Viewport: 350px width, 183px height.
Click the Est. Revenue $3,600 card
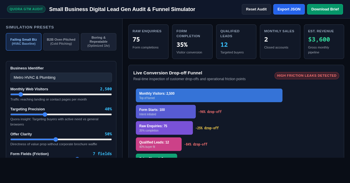[x=324, y=42]
